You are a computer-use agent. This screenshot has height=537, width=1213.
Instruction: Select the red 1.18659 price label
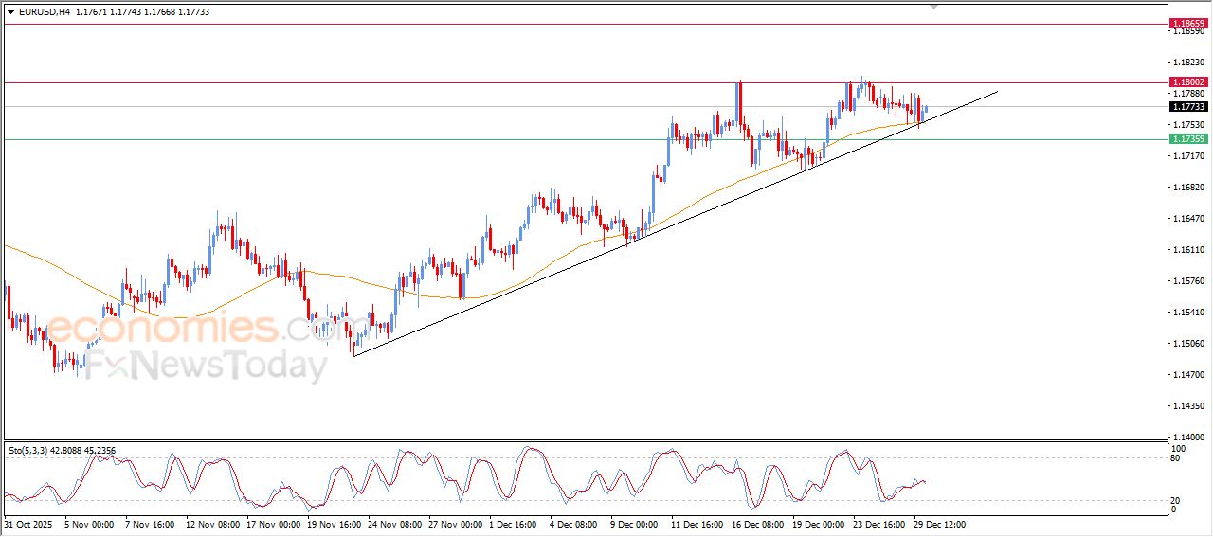(1188, 23)
